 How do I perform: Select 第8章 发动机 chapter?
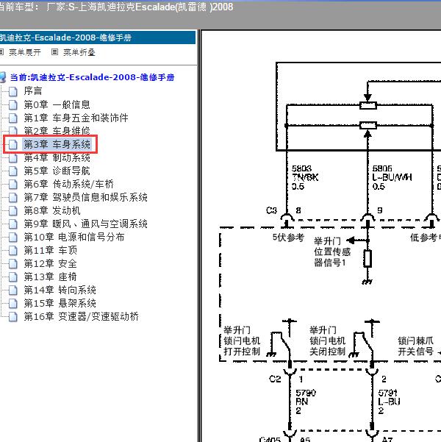pyautogui.click(x=52, y=210)
